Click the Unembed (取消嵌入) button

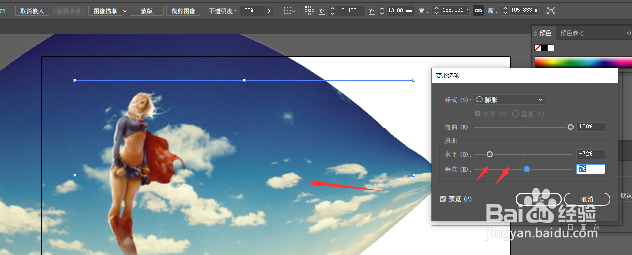click(32, 11)
